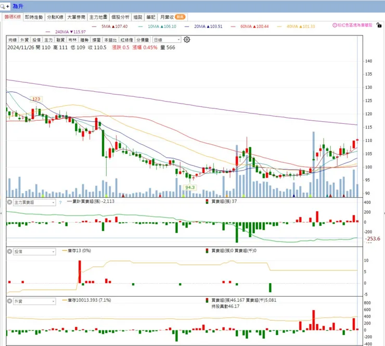Image resolution: width=385 pixels, height=346 pixels.
Task: Open chart settings via the gear icon
Action: tap(187, 40)
